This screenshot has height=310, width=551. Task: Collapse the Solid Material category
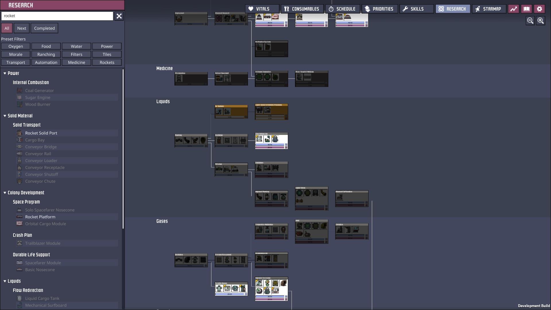pos(5,116)
